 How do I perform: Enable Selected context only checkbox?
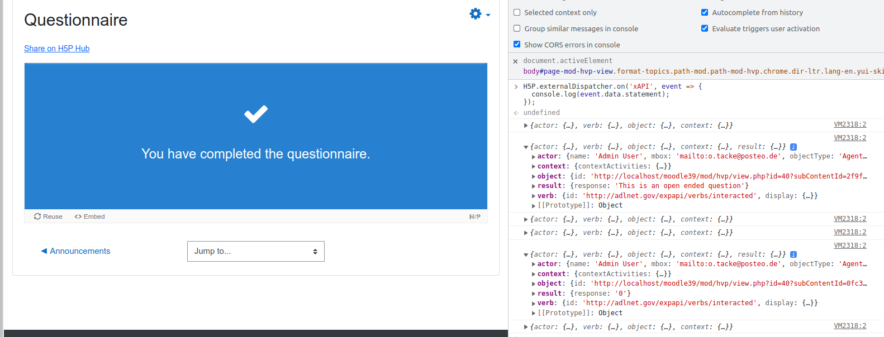tap(517, 12)
